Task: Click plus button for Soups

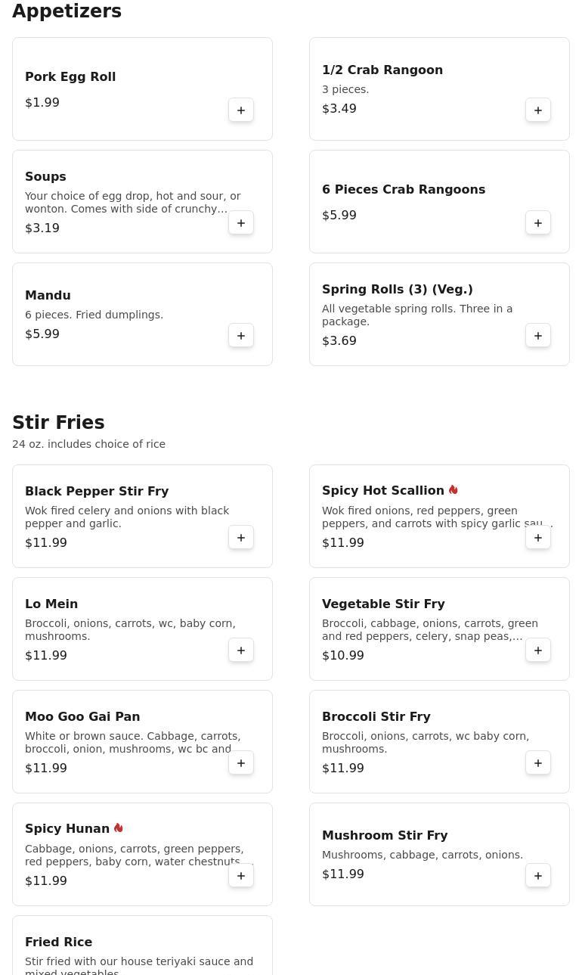Action: (x=241, y=223)
